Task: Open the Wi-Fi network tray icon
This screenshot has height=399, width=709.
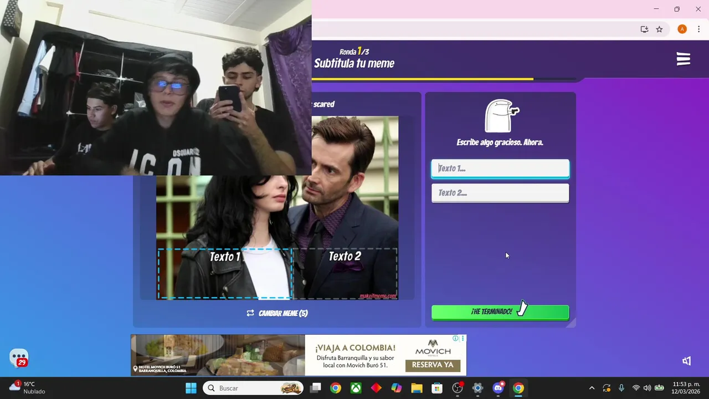Action: click(636, 388)
